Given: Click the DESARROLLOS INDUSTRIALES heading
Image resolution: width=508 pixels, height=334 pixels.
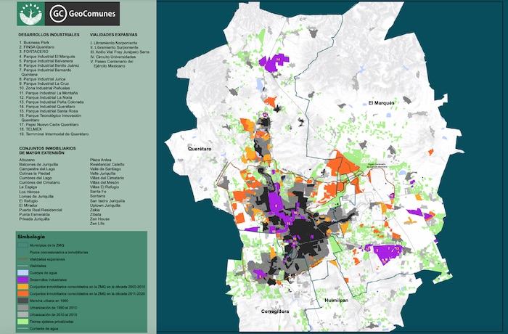Looking at the screenshot, I should pyautogui.click(x=48, y=34).
